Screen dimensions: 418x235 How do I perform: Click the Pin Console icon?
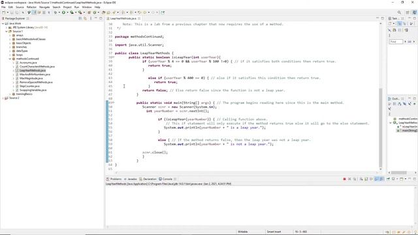388,179
